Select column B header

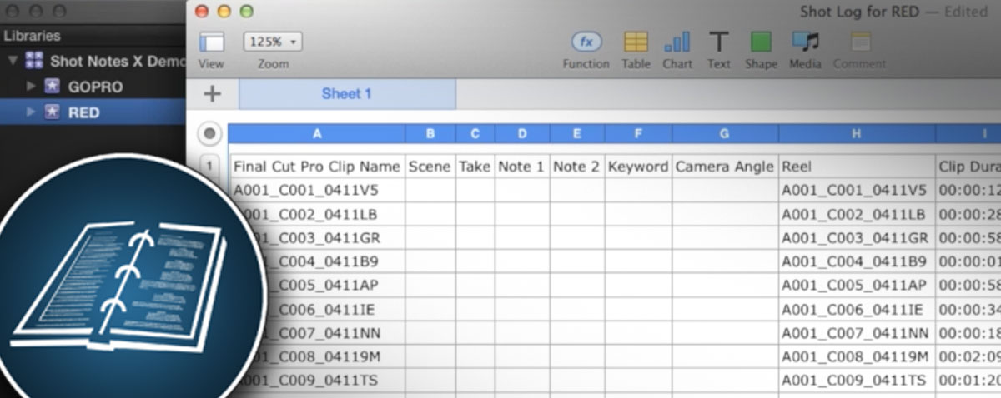[x=430, y=133]
